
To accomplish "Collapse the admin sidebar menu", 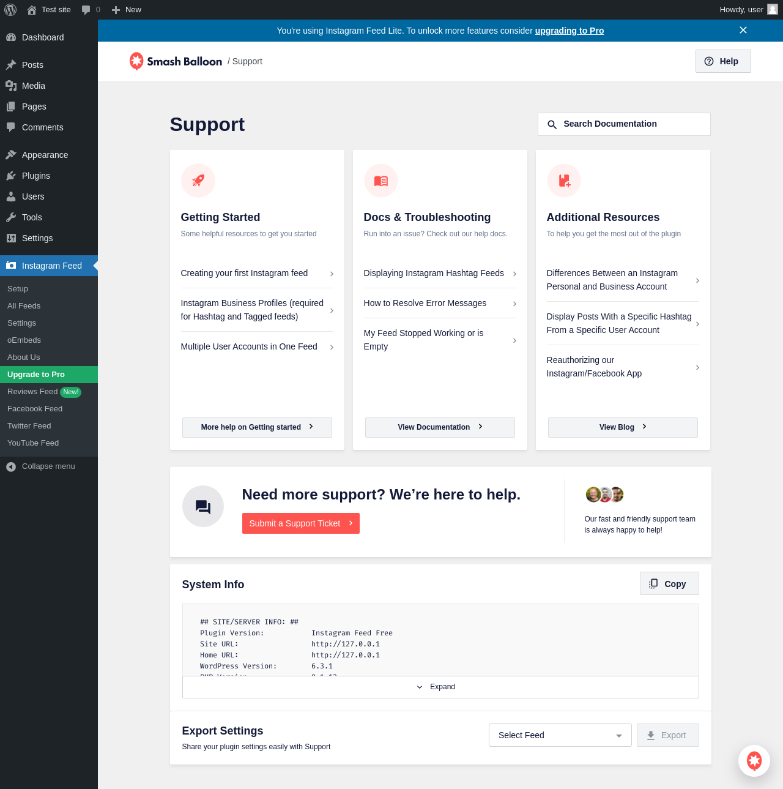I will click(x=49, y=466).
